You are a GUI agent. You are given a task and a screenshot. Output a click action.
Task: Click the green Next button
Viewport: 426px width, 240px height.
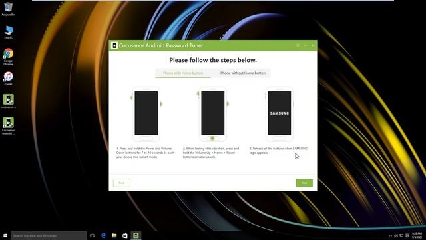304,183
